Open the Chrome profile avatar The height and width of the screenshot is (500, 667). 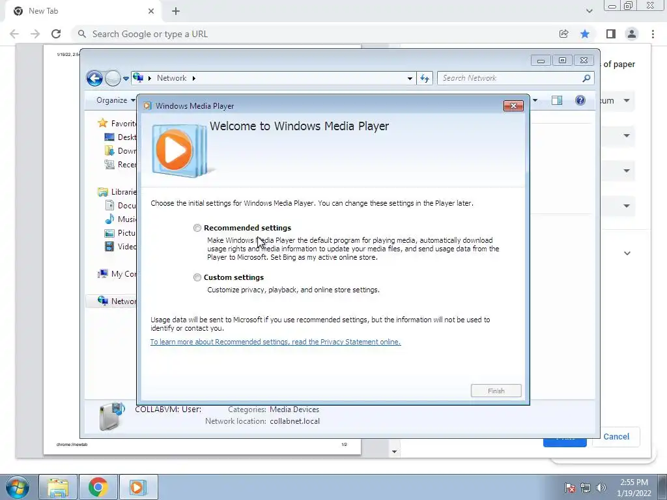(x=632, y=34)
